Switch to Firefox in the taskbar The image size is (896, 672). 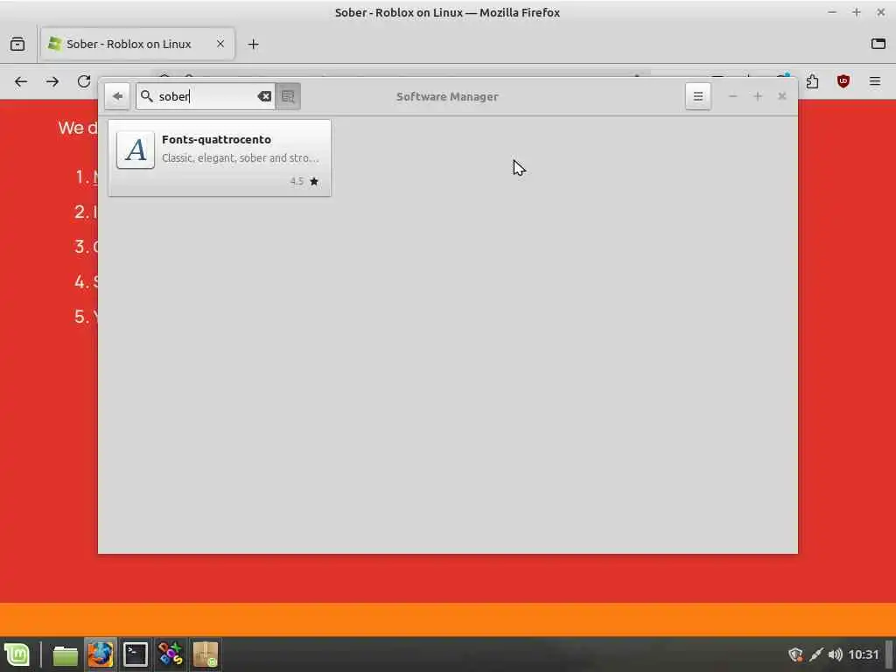[x=101, y=654]
